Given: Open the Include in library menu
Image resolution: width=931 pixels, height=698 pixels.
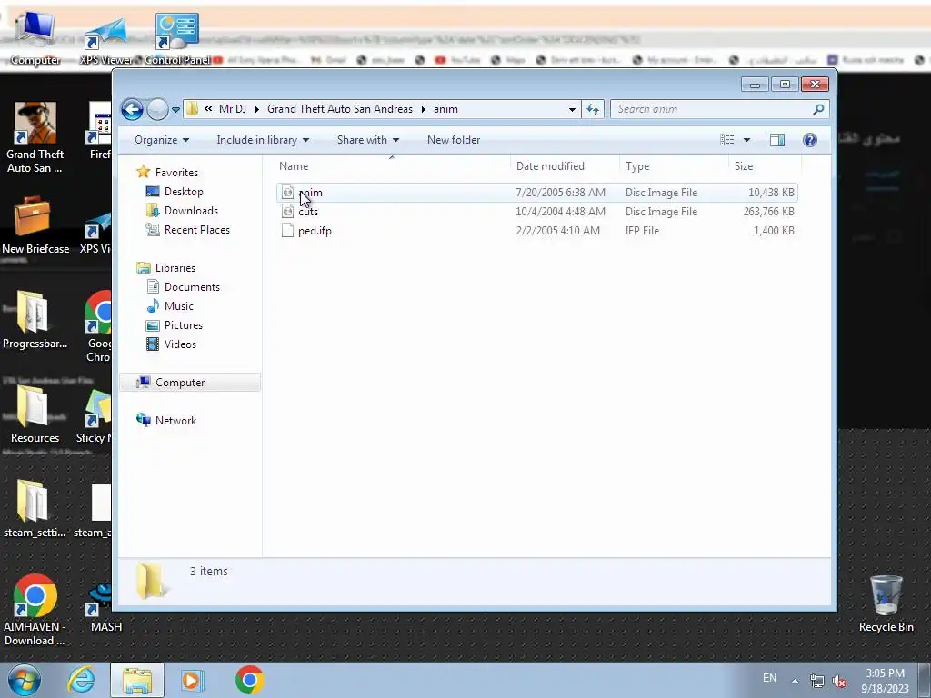Looking at the screenshot, I should click(263, 140).
